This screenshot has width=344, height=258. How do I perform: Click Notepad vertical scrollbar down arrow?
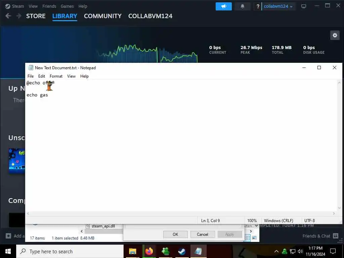[339, 208]
